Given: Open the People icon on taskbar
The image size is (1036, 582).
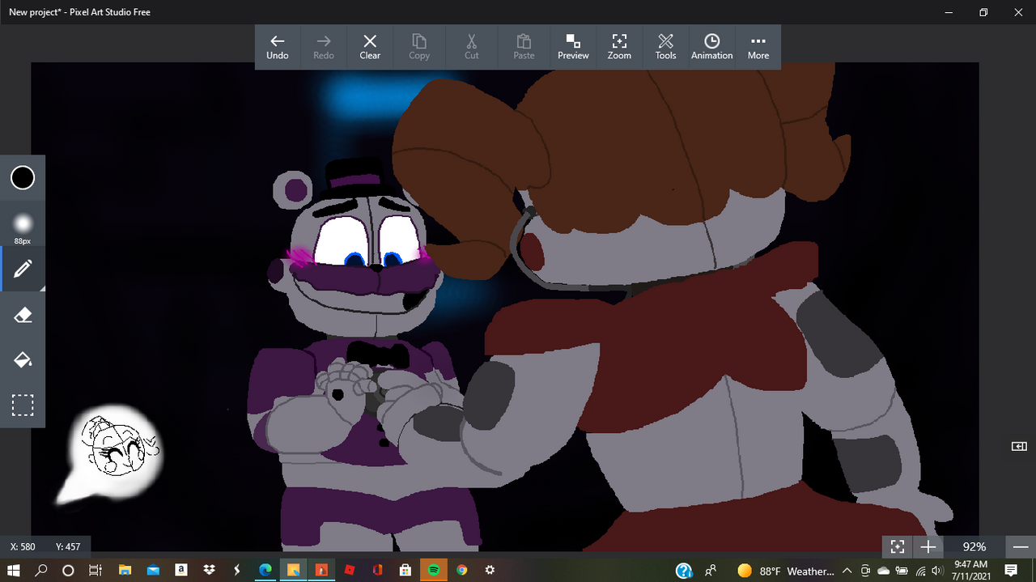Looking at the screenshot, I should pyautogui.click(x=711, y=570).
